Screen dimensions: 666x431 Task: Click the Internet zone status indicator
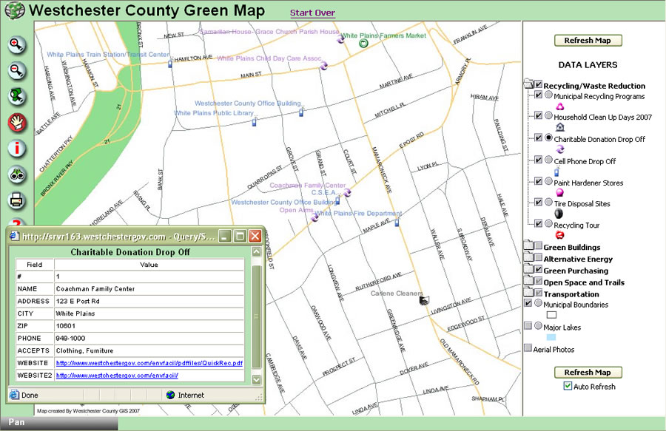point(185,395)
